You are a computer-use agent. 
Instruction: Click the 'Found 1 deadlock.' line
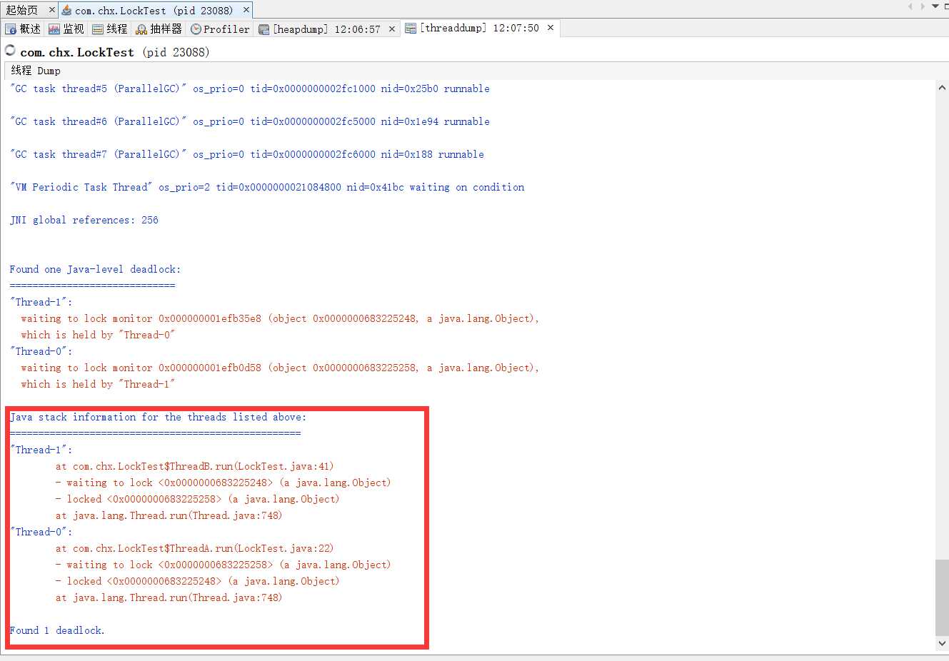[x=57, y=630]
